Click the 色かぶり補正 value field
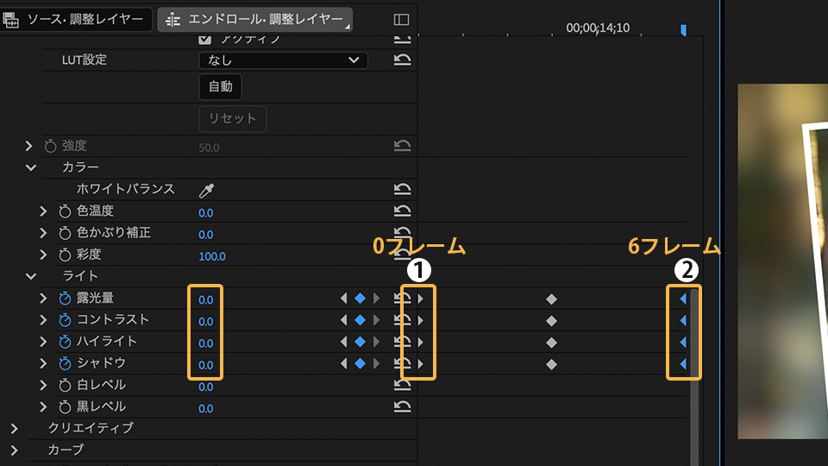Image resolution: width=828 pixels, height=466 pixels. 206,234
